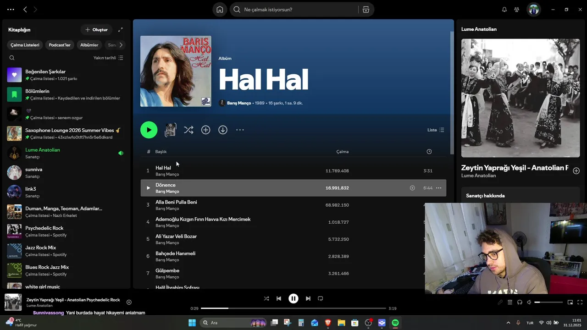
Task: Toggle shuffle in player bar
Action: click(x=266, y=298)
